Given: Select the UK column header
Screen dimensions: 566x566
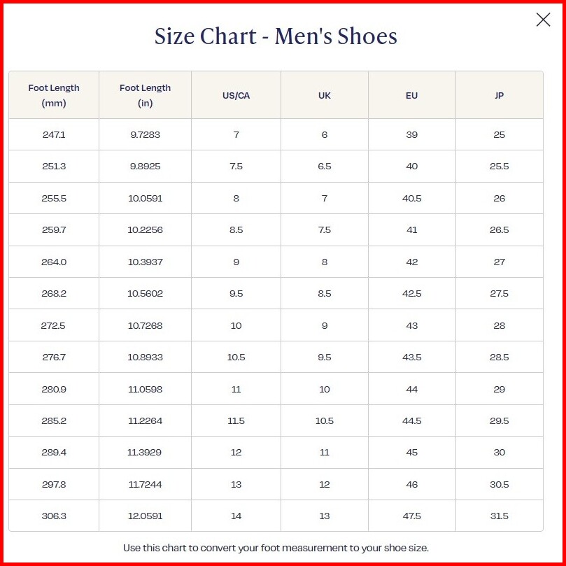Looking at the screenshot, I should coord(325,96).
